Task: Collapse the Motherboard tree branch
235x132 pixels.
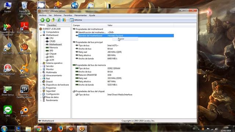Action: click(x=41, y=35)
